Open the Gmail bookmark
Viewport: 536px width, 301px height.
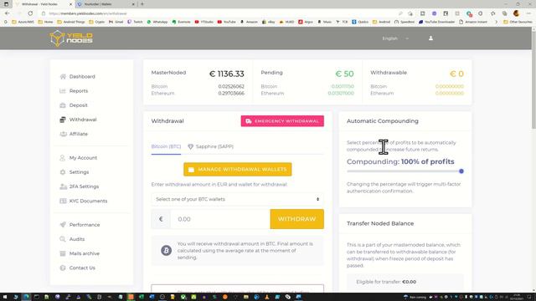tap(116, 22)
